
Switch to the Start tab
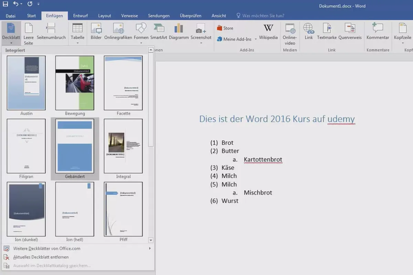click(x=31, y=15)
